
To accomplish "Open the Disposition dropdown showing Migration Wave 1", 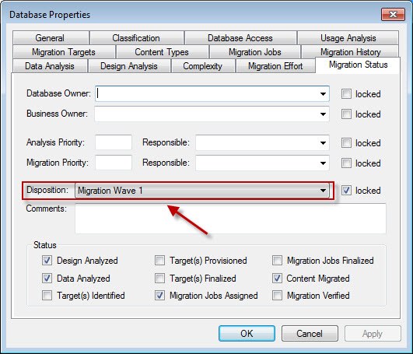I will click(x=202, y=191).
